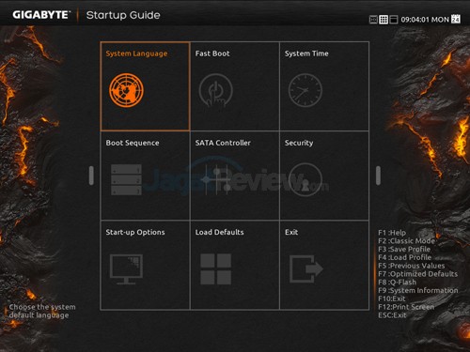Click the SATA Controller sliders icon

(216, 179)
